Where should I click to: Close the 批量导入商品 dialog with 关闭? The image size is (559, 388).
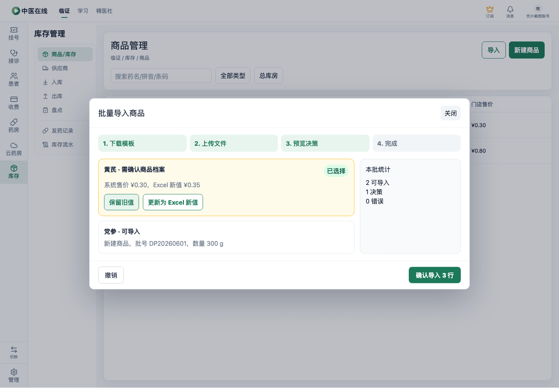451,113
